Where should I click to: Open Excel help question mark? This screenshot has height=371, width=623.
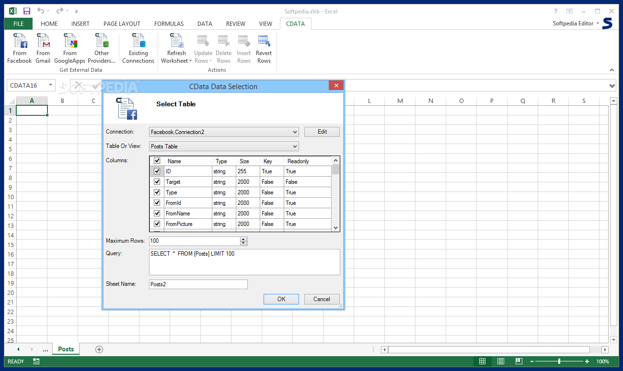[555, 11]
